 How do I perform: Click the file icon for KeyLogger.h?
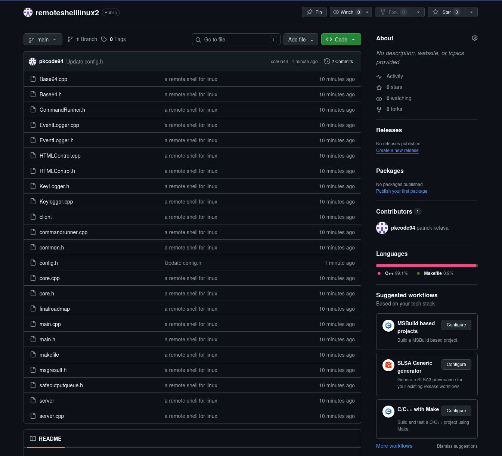click(x=33, y=186)
